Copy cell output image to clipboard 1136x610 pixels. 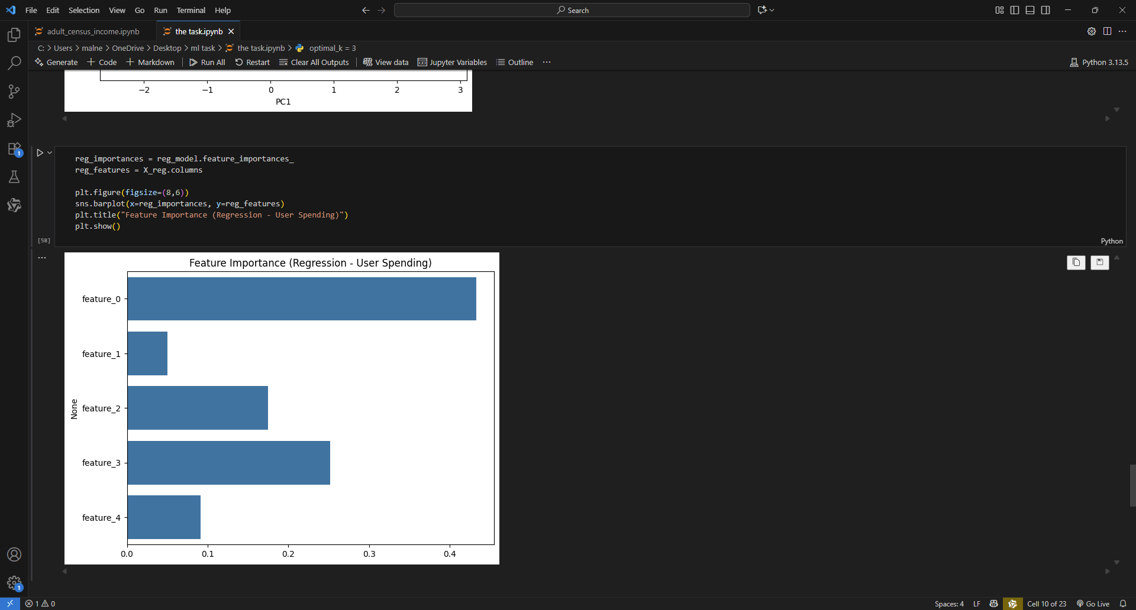pyautogui.click(x=1076, y=262)
